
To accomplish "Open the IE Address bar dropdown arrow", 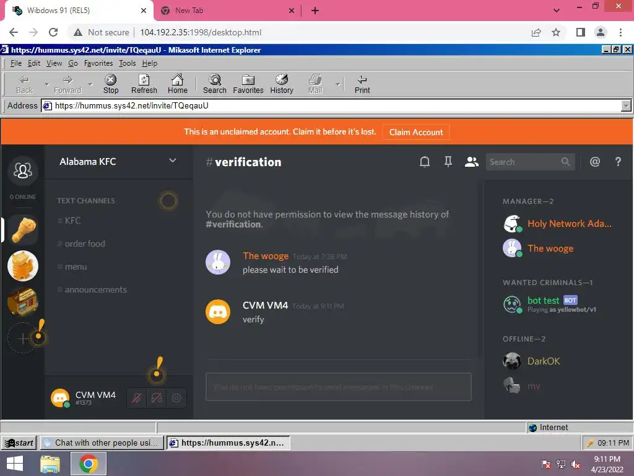I will [x=626, y=105].
